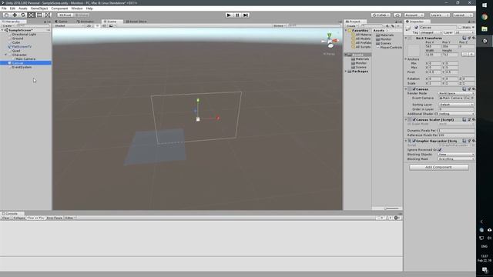This screenshot has height=277, width=493.
Task: Open Render Mode dropdown
Action: pos(456,94)
